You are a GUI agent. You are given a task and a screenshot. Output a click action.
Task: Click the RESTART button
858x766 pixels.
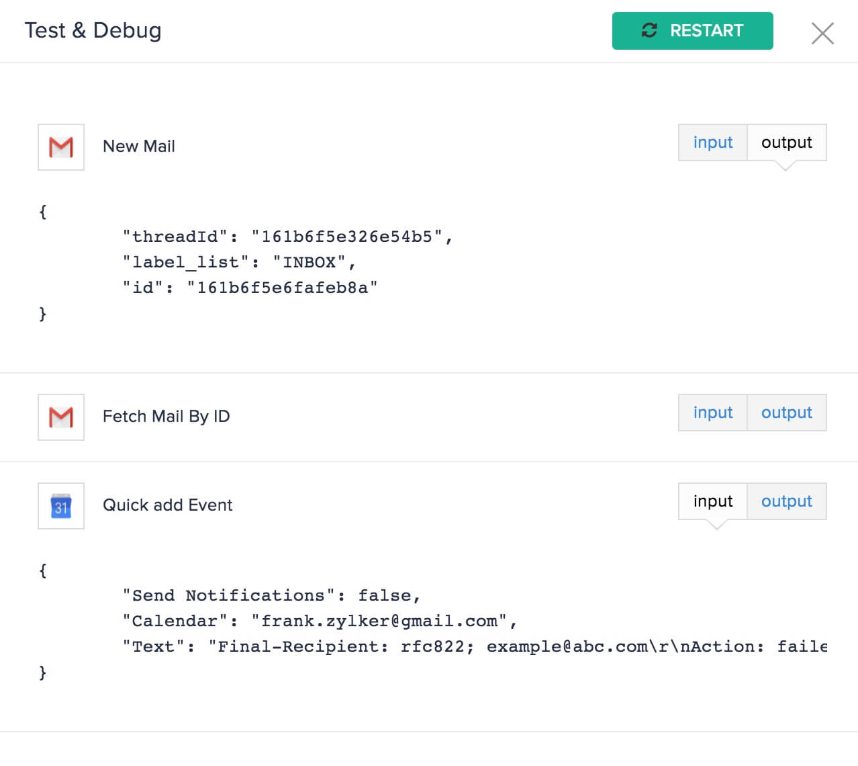pos(692,31)
